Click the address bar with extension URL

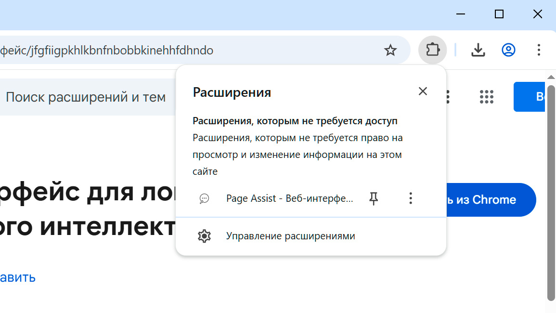coord(193,50)
